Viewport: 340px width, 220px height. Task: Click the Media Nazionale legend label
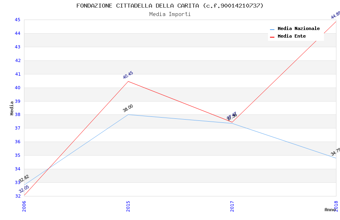coord(298,29)
